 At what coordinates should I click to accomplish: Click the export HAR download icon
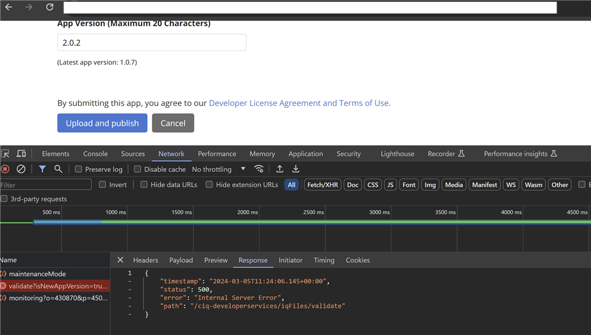click(295, 169)
